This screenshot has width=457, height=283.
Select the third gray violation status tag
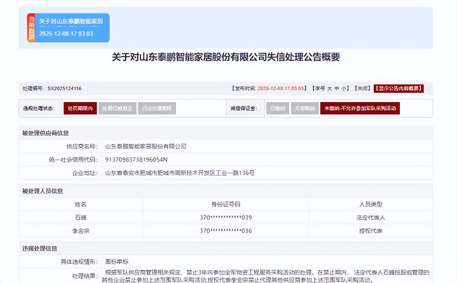[157, 108]
